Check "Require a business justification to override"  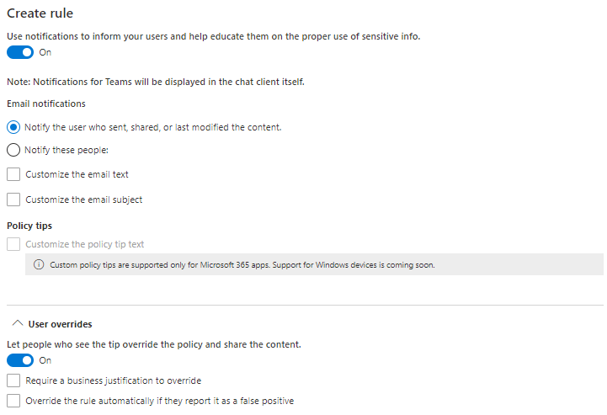point(13,380)
